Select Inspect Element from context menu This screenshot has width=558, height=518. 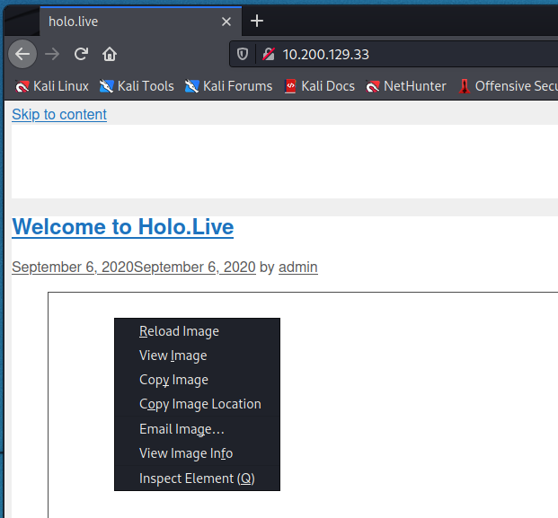point(197,478)
